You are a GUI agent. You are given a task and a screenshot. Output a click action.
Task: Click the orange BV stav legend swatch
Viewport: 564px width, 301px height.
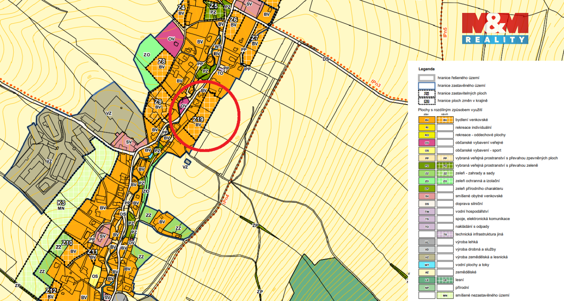tap(427, 120)
